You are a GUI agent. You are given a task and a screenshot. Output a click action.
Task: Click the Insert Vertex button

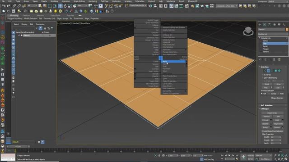[x=272, y=113]
